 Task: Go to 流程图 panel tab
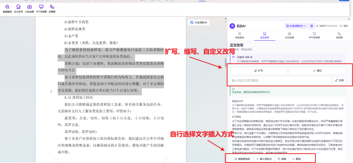tap(339, 35)
